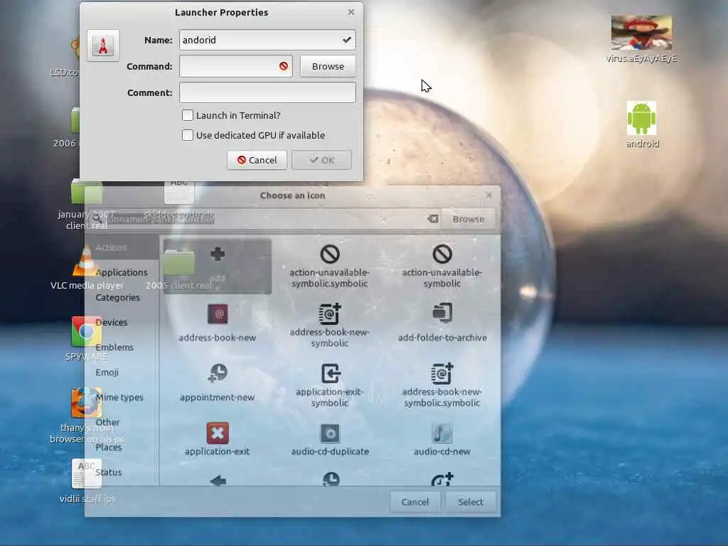The width and height of the screenshot is (728, 546).
Task: Click the rocket launcher icon button
Action: (x=103, y=45)
